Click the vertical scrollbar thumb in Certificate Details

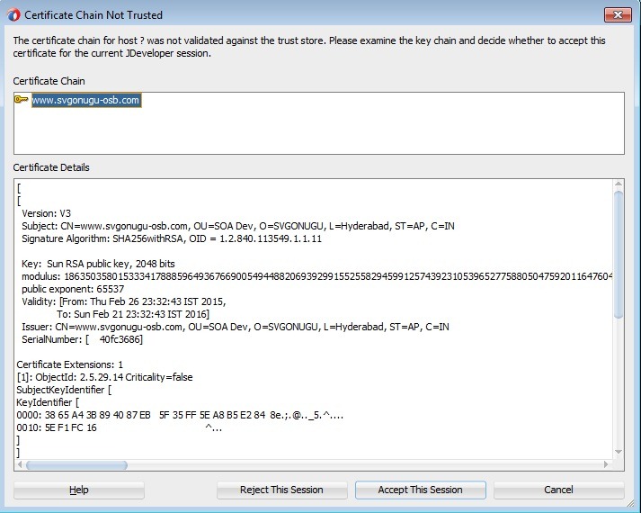[619, 252]
